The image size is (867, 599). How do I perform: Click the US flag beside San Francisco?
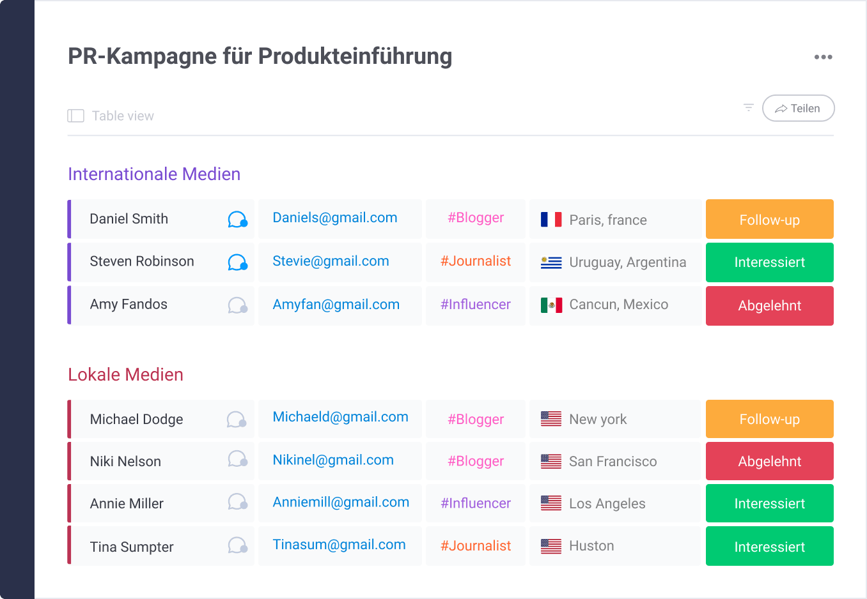tap(551, 461)
